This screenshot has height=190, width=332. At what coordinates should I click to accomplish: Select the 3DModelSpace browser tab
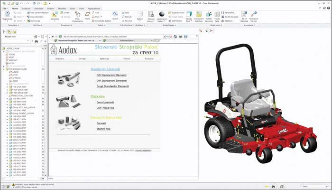pos(127,40)
